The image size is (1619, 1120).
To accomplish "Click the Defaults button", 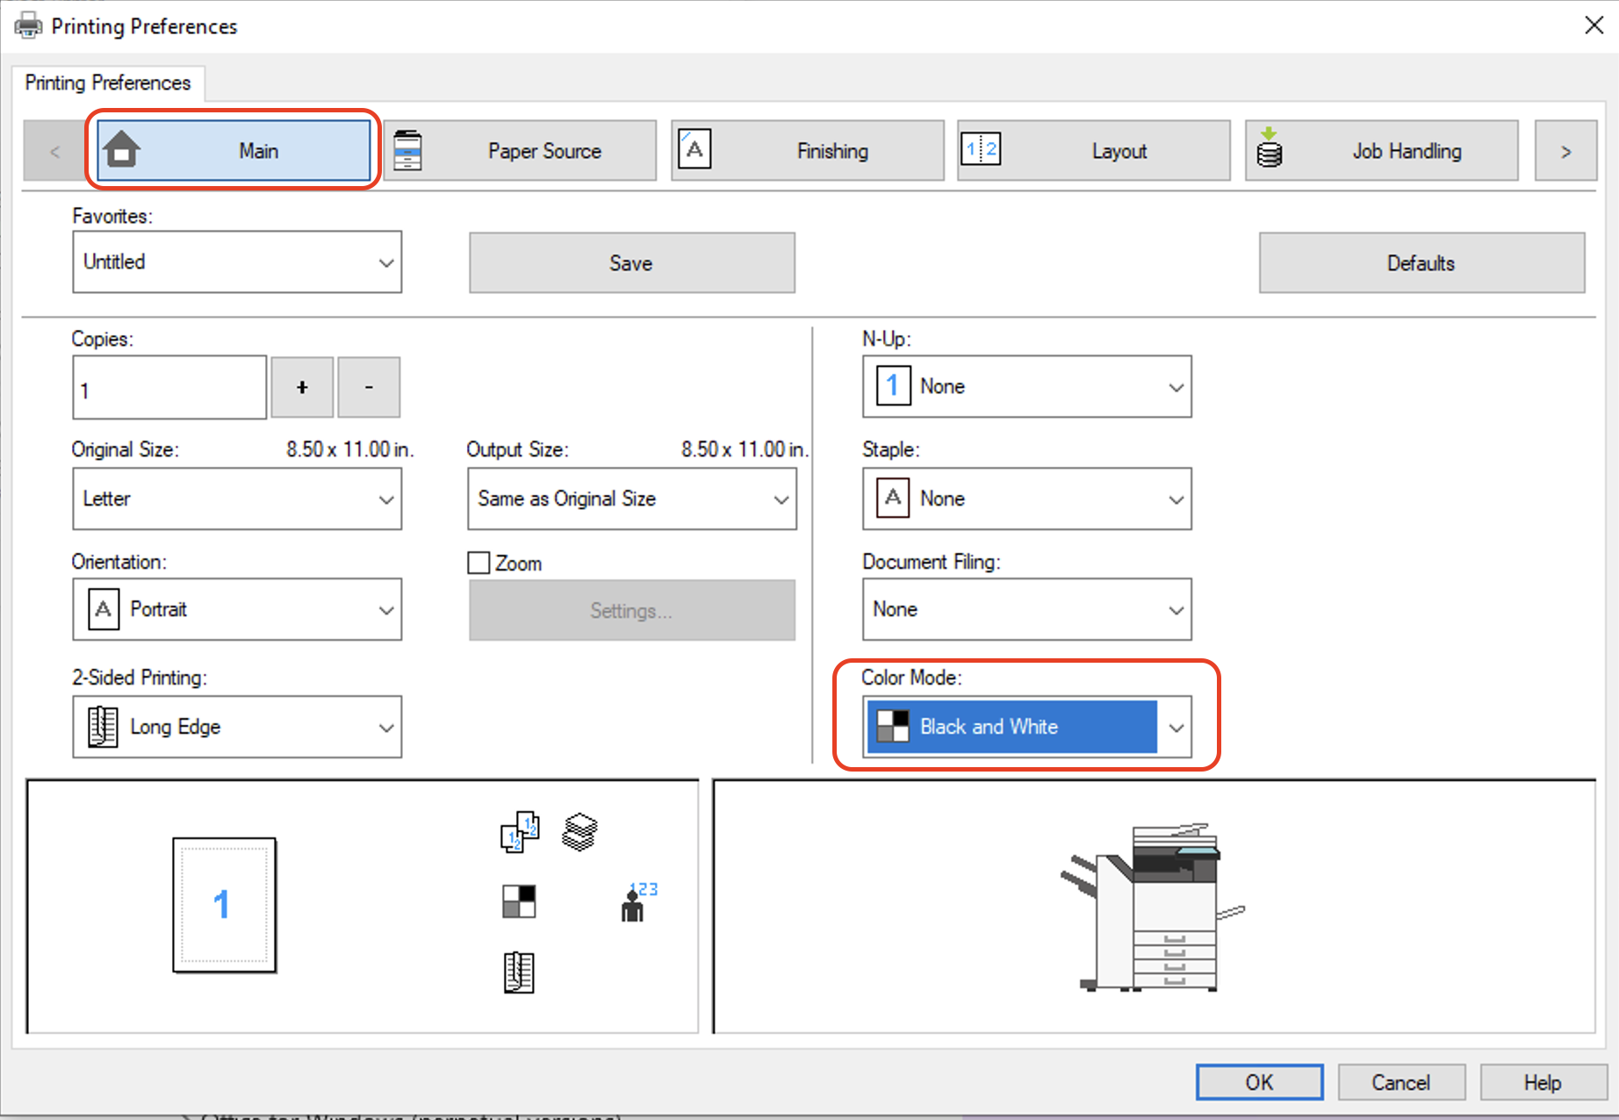I will click(x=1421, y=262).
